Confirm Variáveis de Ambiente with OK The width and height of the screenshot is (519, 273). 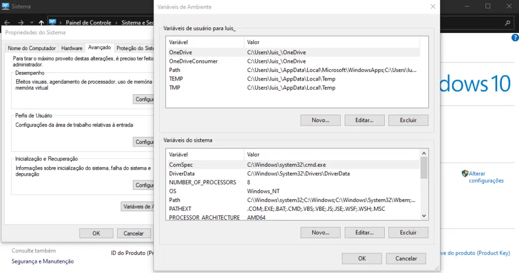[x=362, y=258]
